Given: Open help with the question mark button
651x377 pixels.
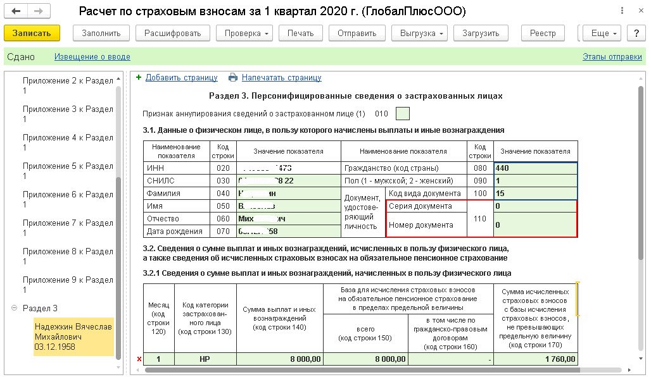Looking at the screenshot, I should 636,33.
